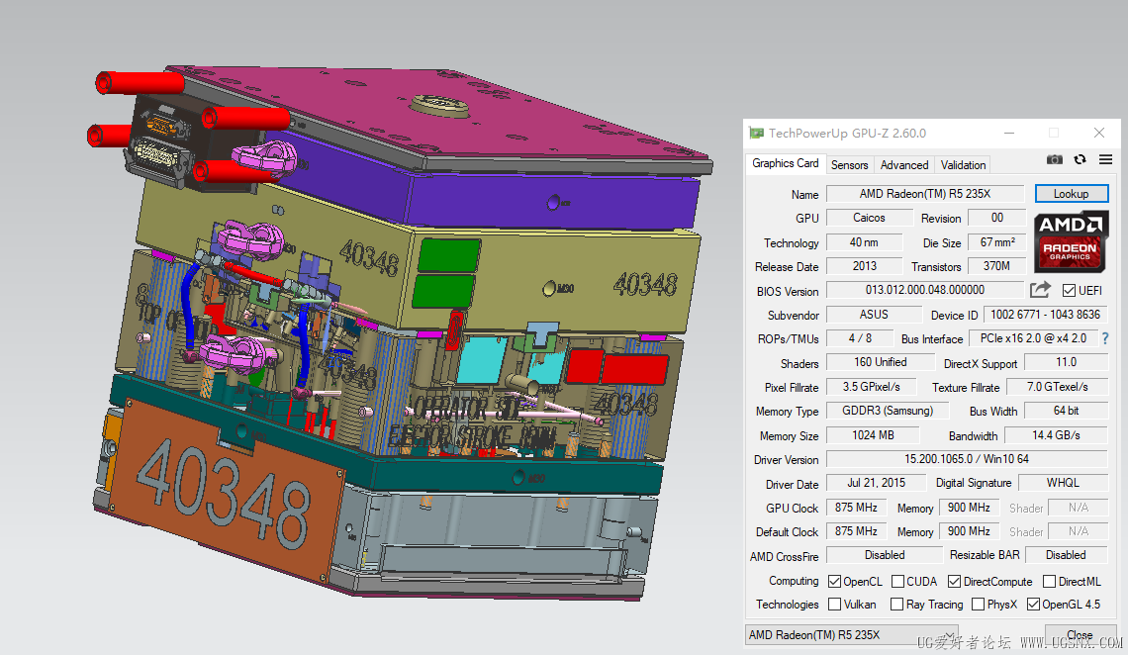Click the Die Size value 67 mm²
Viewport: 1128px width, 655px height.
coord(997,242)
